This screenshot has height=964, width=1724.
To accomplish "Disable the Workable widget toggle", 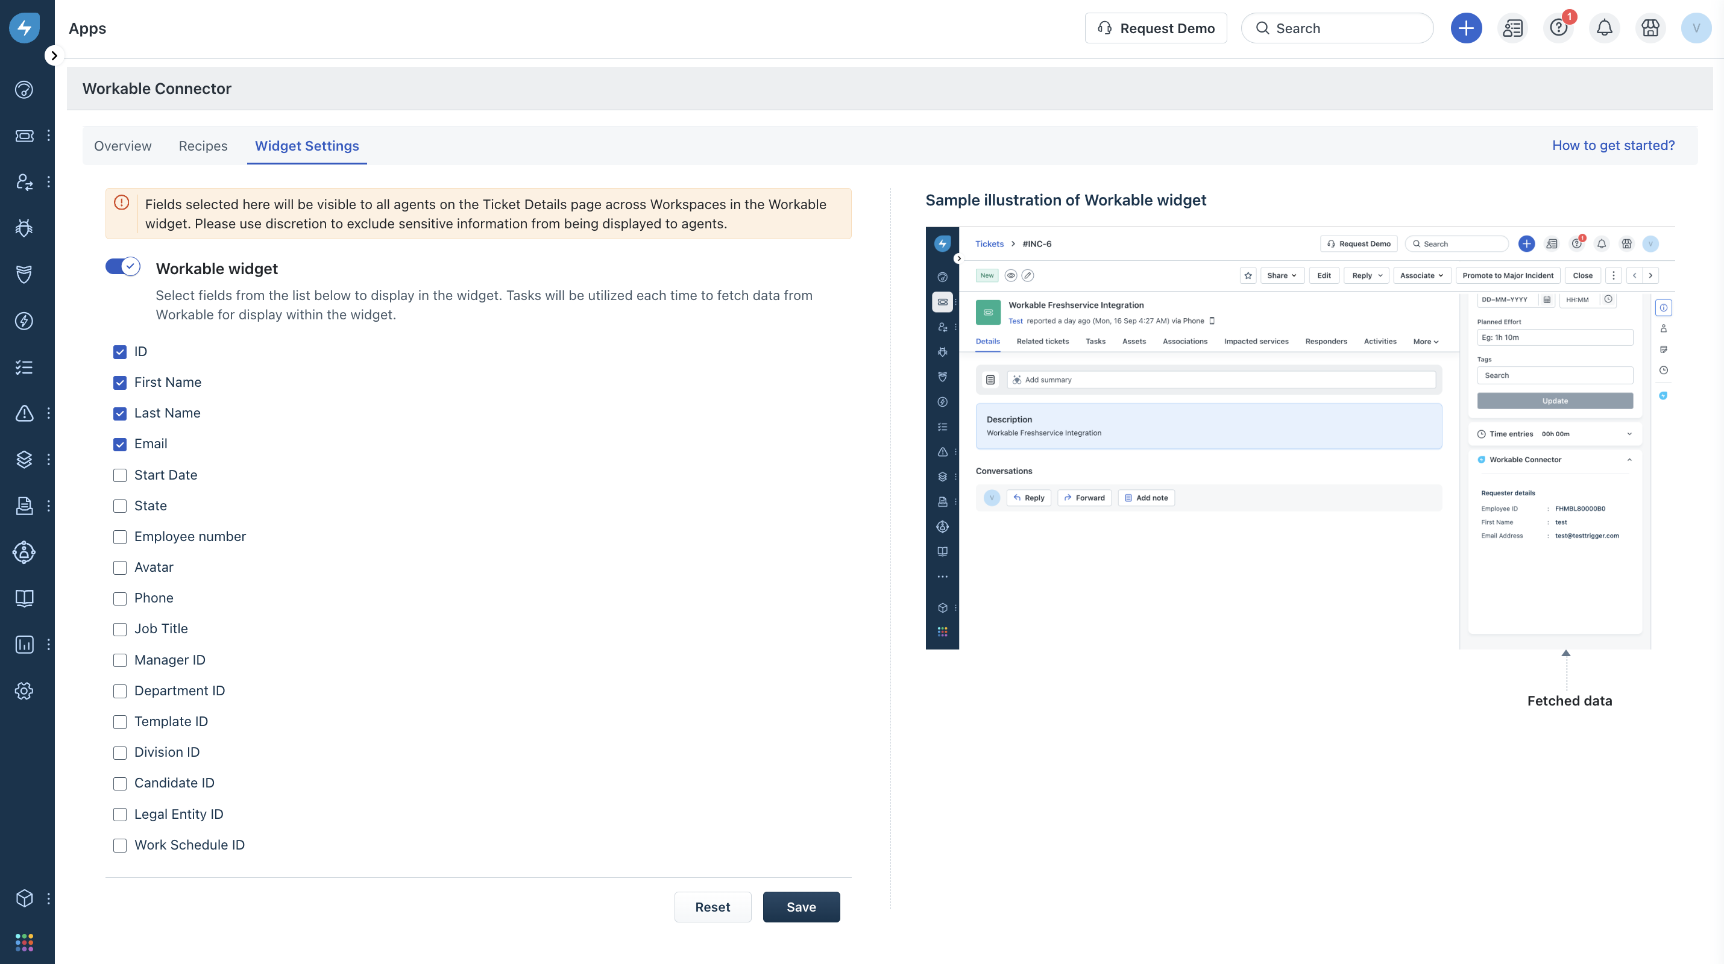I will [122, 267].
